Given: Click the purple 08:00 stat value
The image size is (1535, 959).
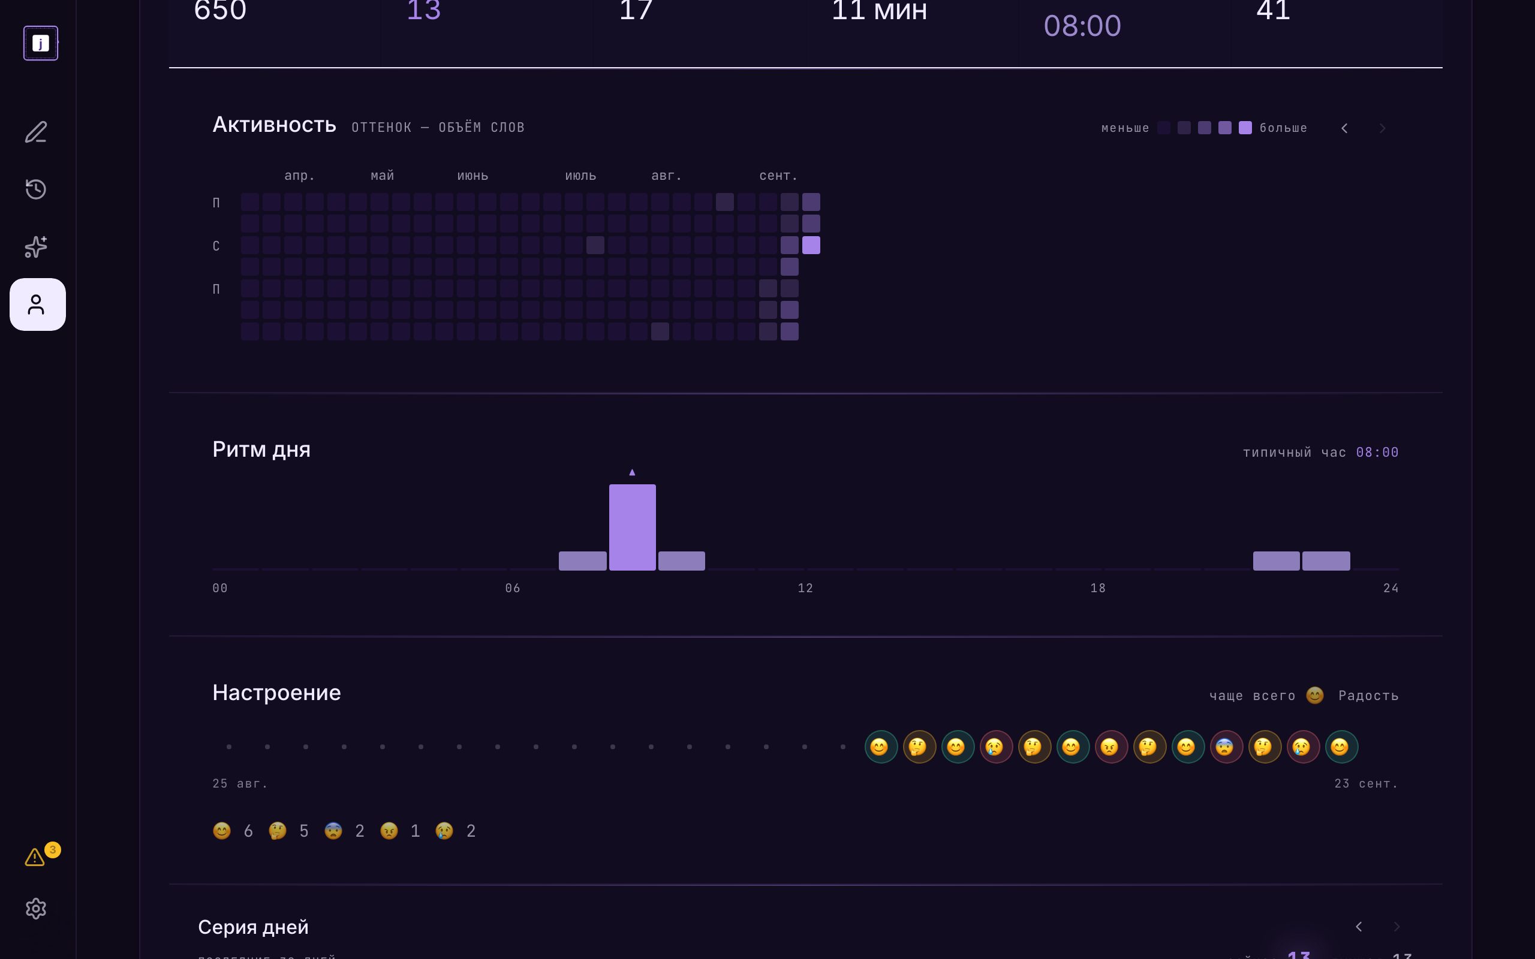Looking at the screenshot, I should (1082, 26).
